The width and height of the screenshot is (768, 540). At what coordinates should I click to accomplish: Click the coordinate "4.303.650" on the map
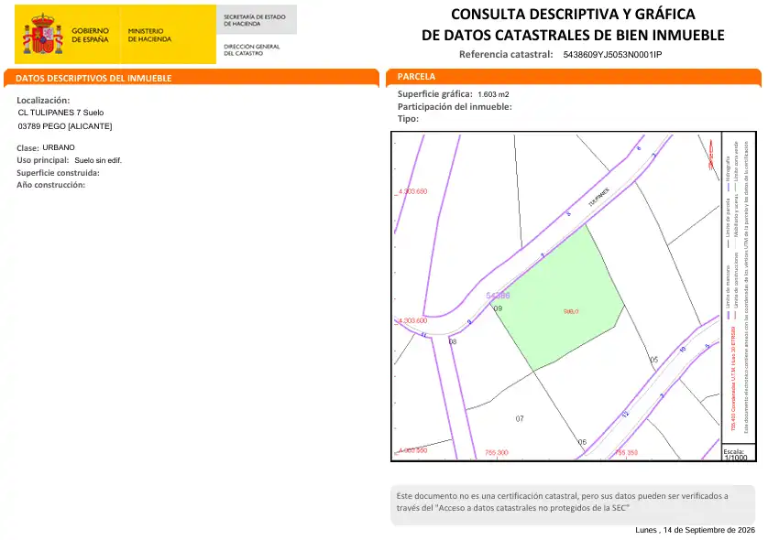tap(412, 191)
